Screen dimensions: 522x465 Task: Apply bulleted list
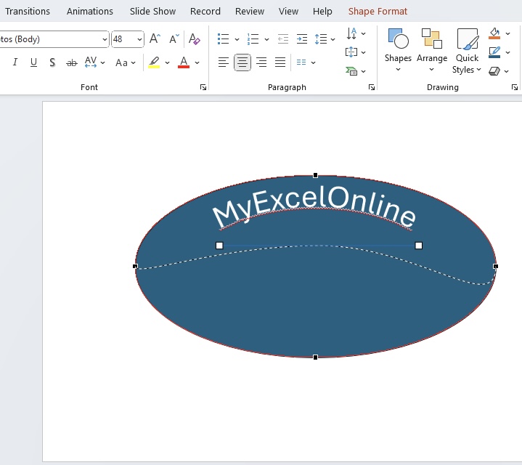pos(223,39)
